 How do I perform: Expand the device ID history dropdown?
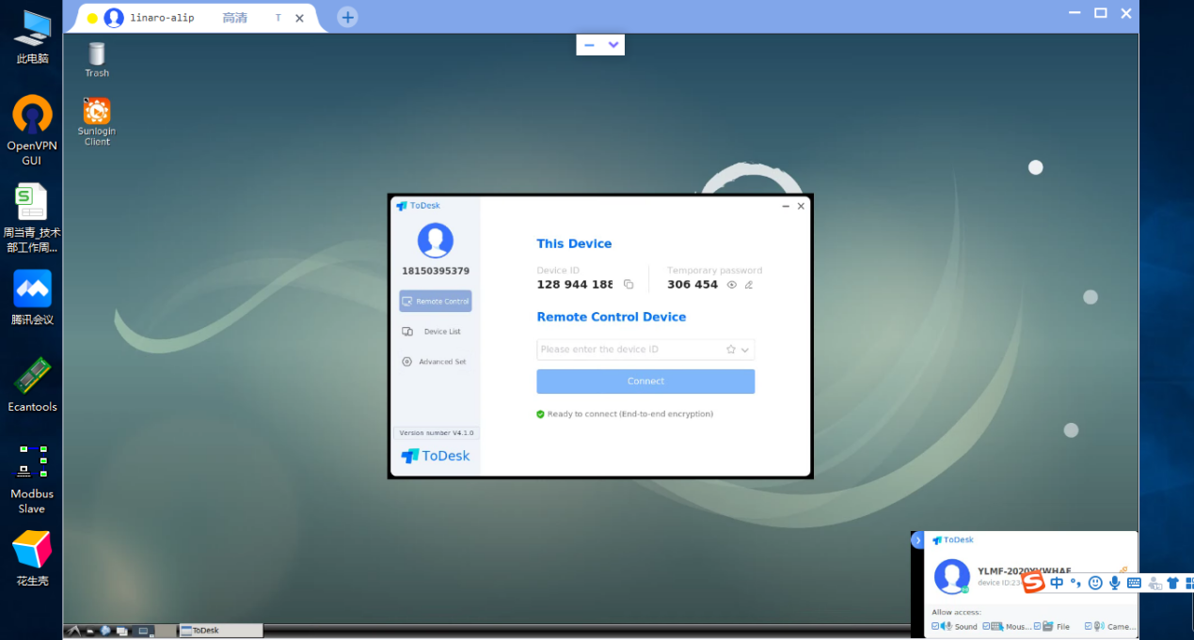(x=745, y=350)
